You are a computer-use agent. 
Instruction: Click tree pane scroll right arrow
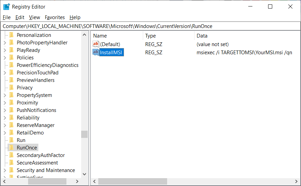click(77, 181)
